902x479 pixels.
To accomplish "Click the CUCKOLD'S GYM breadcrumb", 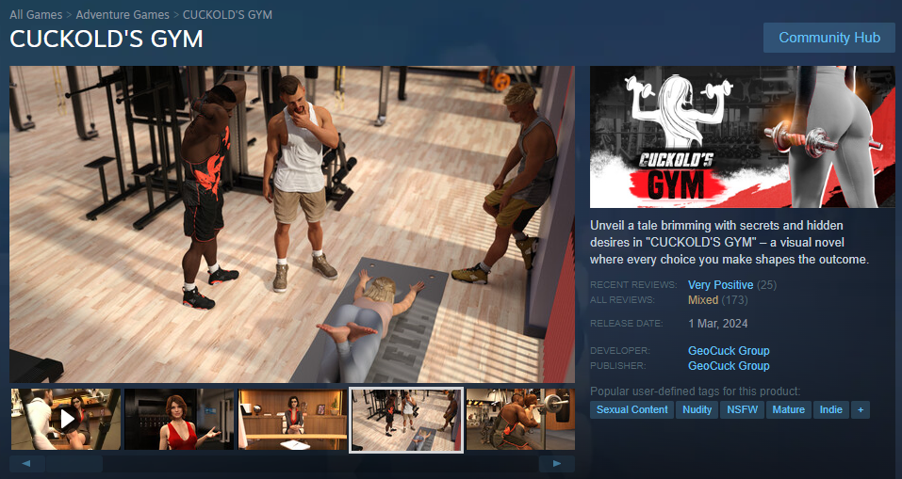I will [227, 14].
